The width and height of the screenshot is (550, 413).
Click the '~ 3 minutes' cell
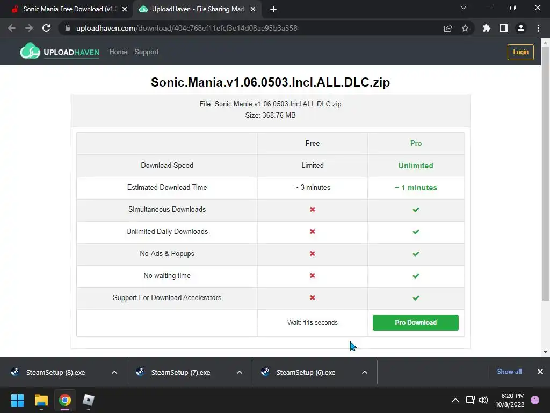pyautogui.click(x=313, y=188)
